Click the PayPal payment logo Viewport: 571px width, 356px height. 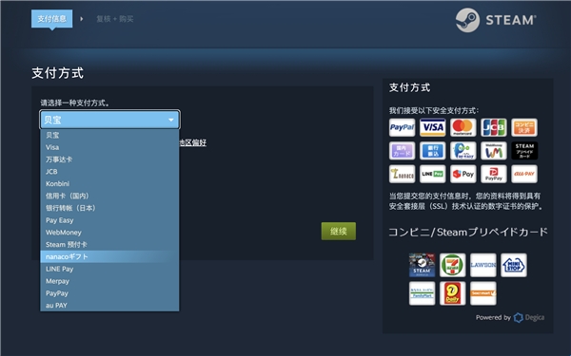[x=402, y=127]
